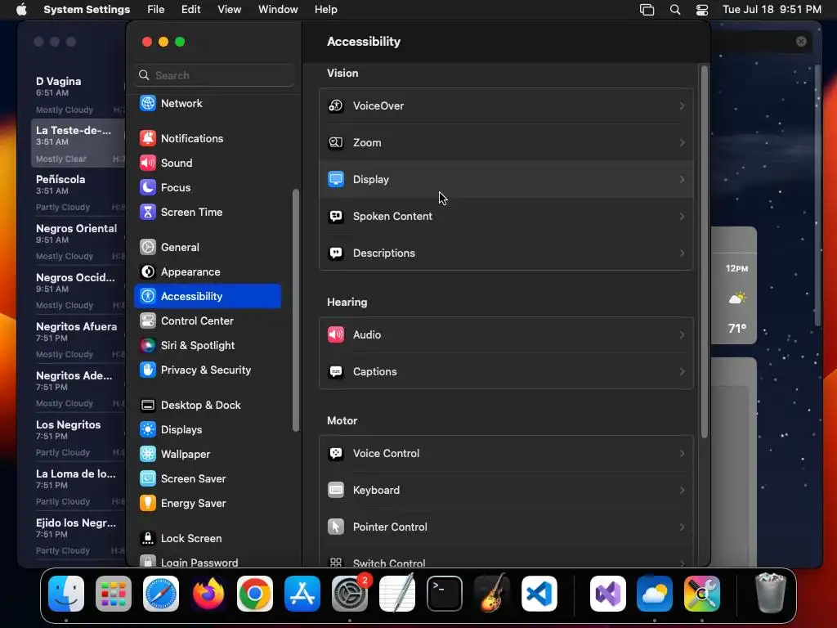Click the Pointer Control cursor icon
The width and height of the screenshot is (837, 628).
coord(336,527)
